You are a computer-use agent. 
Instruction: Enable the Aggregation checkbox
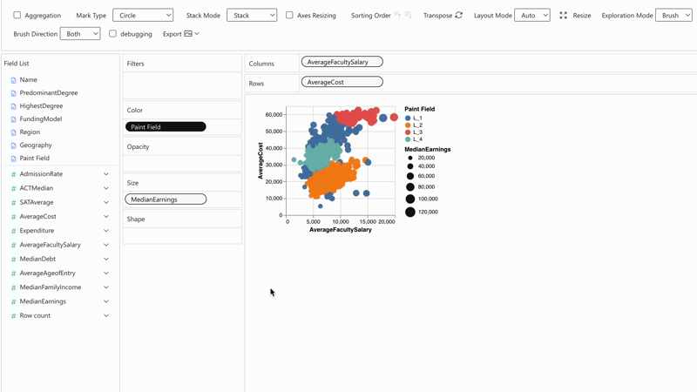pos(17,16)
